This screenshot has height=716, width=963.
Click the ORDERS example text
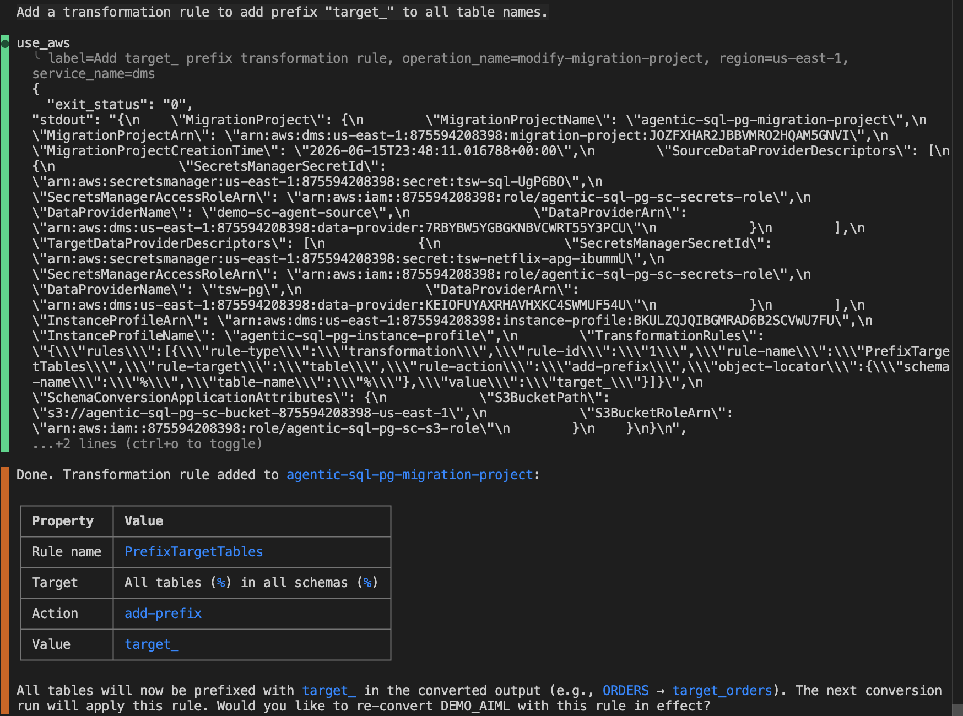(x=625, y=691)
